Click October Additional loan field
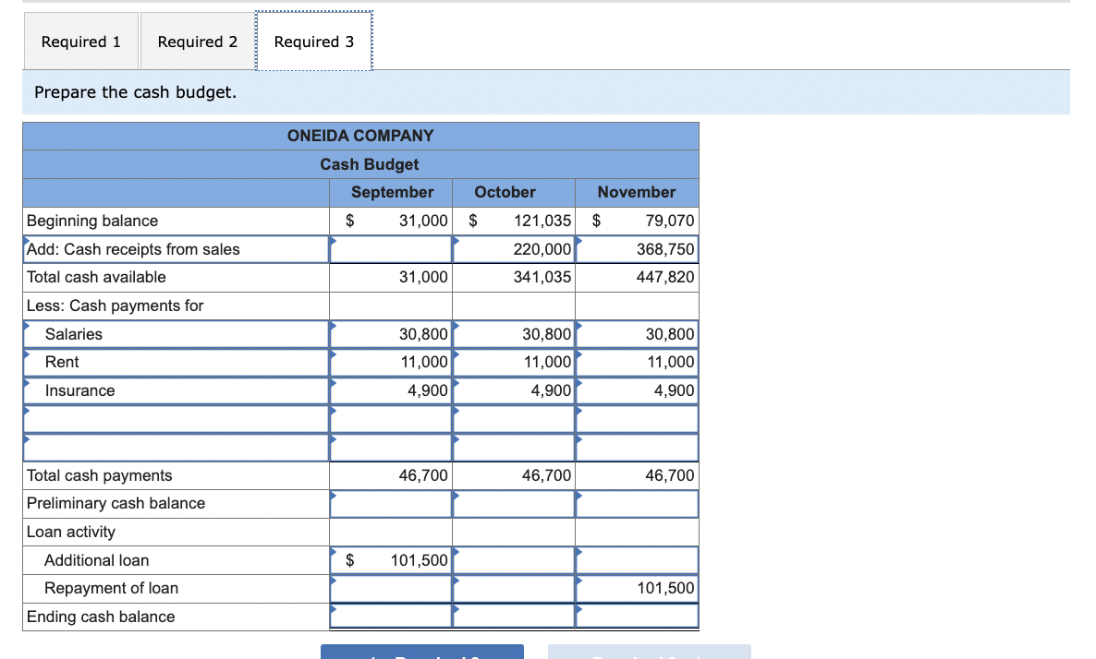Screen dimensions: 1096x659 click(x=514, y=560)
